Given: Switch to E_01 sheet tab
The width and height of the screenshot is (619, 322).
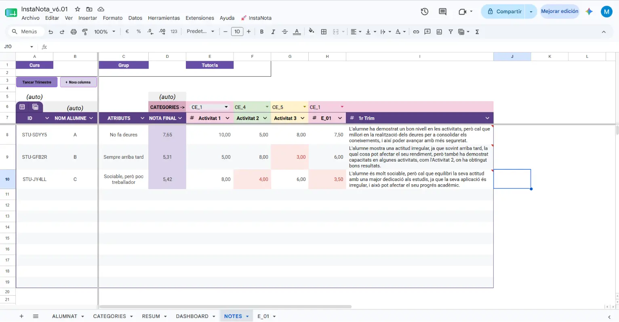Looking at the screenshot, I should point(263,316).
